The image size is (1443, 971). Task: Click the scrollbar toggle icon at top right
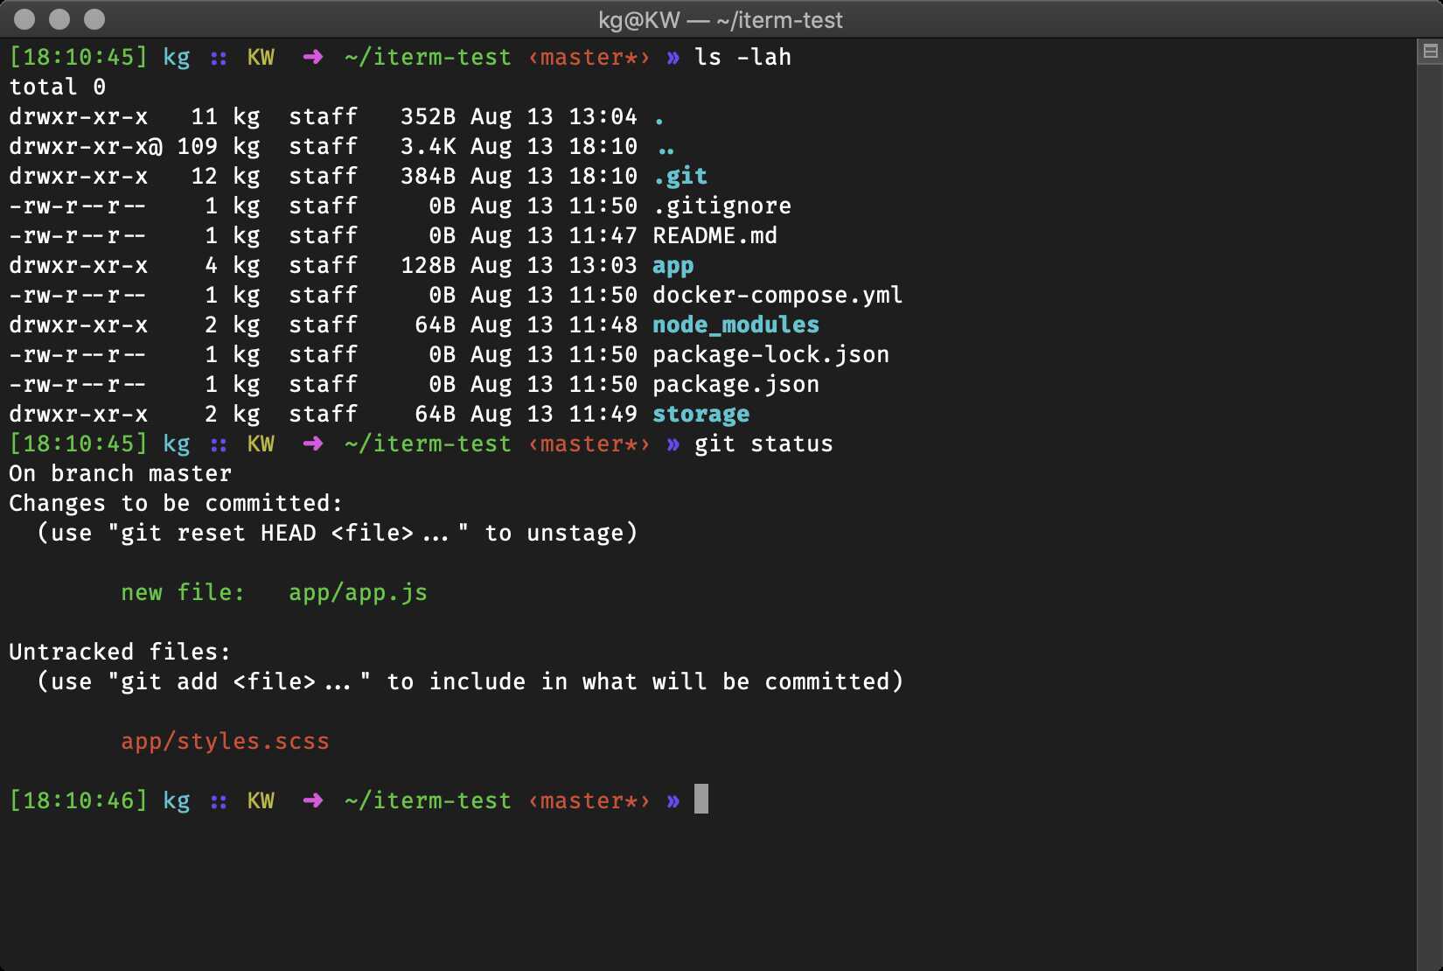point(1430,52)
